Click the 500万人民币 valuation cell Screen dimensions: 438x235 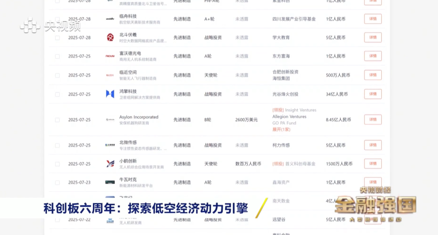point(338,75)
